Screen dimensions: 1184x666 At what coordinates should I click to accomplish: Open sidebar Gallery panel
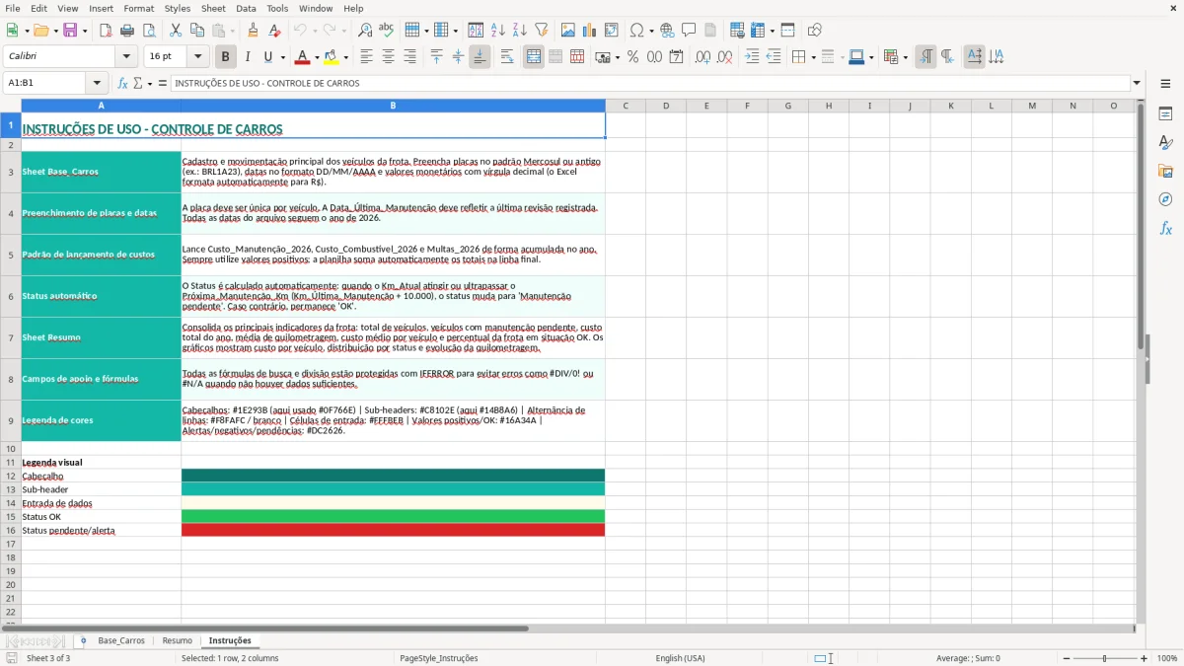coord(1165,171)
